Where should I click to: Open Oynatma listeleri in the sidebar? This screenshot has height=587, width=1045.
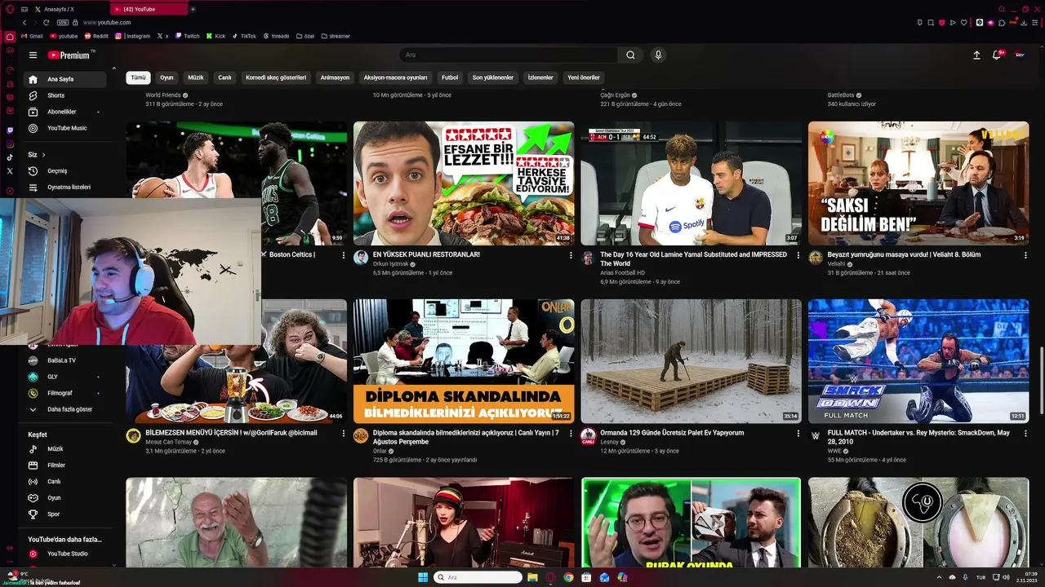click(65, 188)
